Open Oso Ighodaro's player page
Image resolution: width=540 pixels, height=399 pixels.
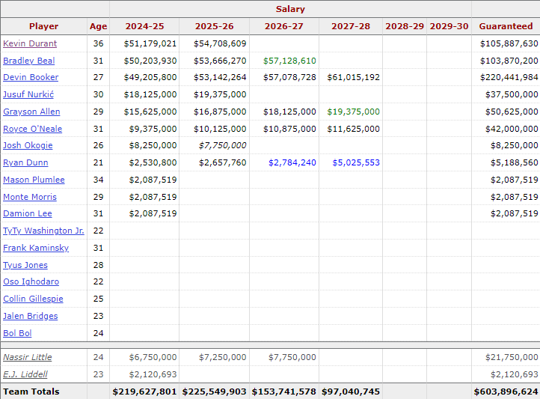click(x=31, y=282)
